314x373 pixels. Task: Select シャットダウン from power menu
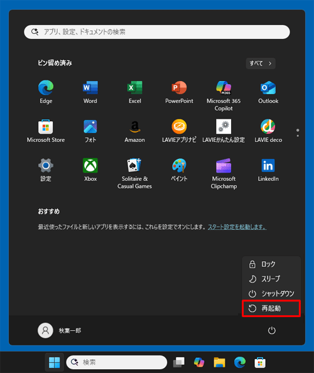tap(271, 293)
